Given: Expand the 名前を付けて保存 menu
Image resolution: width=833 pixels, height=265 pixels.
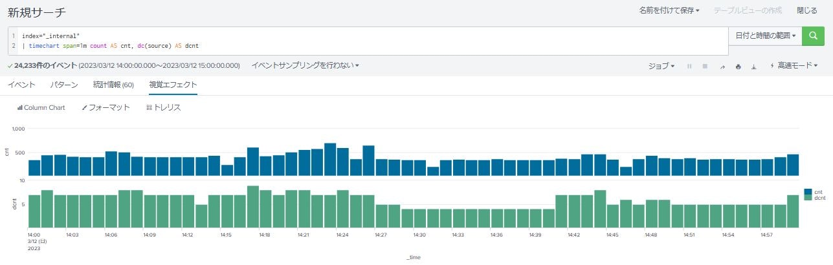Looking at the screenshot, I should tap(669, 10).
